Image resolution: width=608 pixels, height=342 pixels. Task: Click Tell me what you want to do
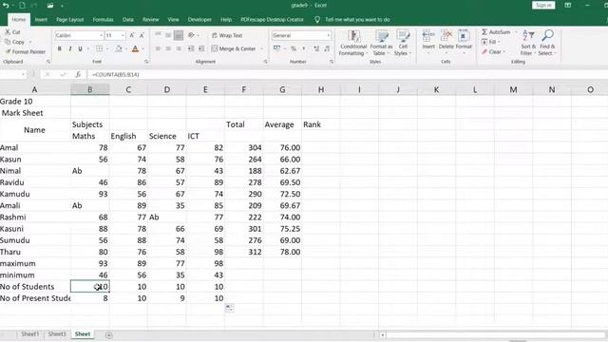(357, 19)
